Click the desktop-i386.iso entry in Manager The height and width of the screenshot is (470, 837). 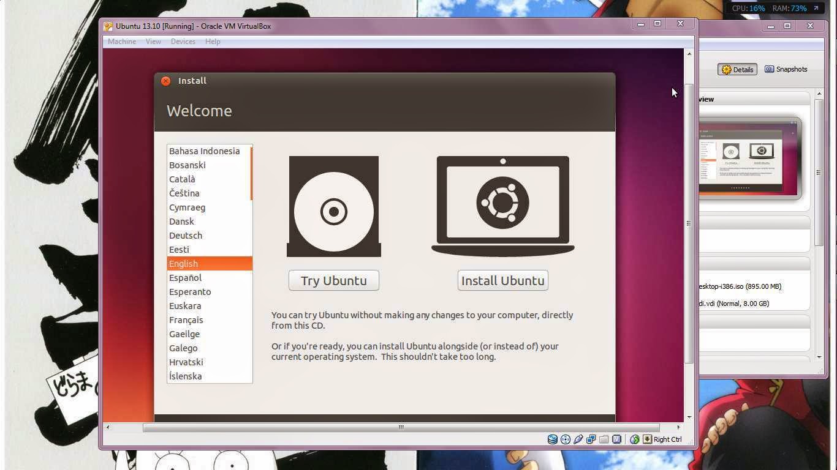click(x=740, y=286)
